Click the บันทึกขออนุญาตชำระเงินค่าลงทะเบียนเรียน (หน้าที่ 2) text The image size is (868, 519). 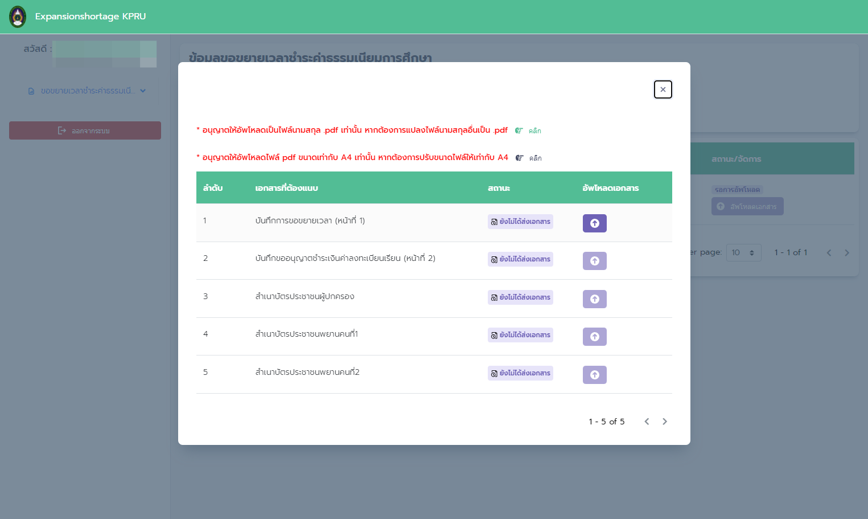tap(345, 258)
